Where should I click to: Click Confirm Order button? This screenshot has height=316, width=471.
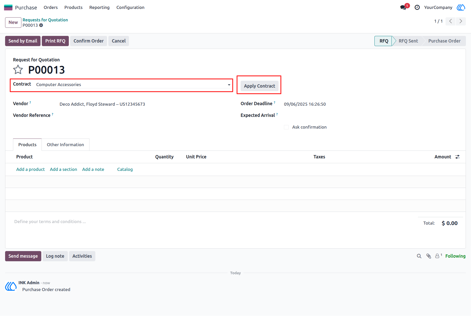tap(88, 41)
